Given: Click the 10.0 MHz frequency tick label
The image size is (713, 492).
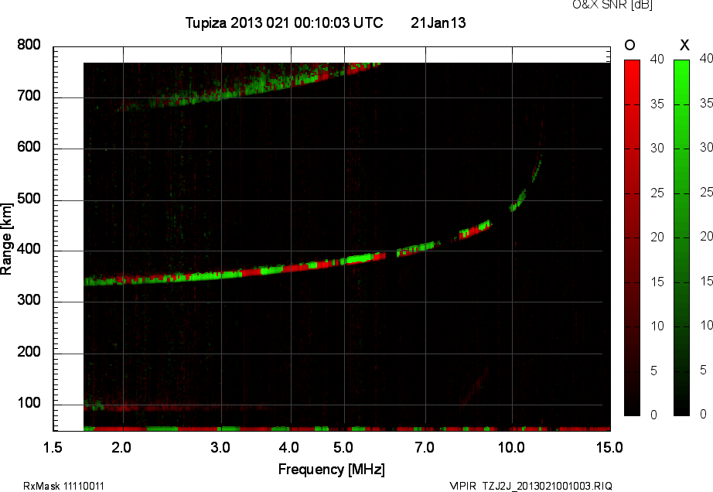Looking at the screenshot, I should (x=511, y=447).
